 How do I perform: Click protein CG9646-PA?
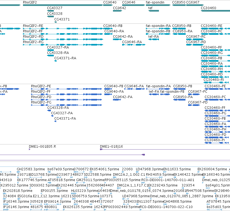click(134, 86)
